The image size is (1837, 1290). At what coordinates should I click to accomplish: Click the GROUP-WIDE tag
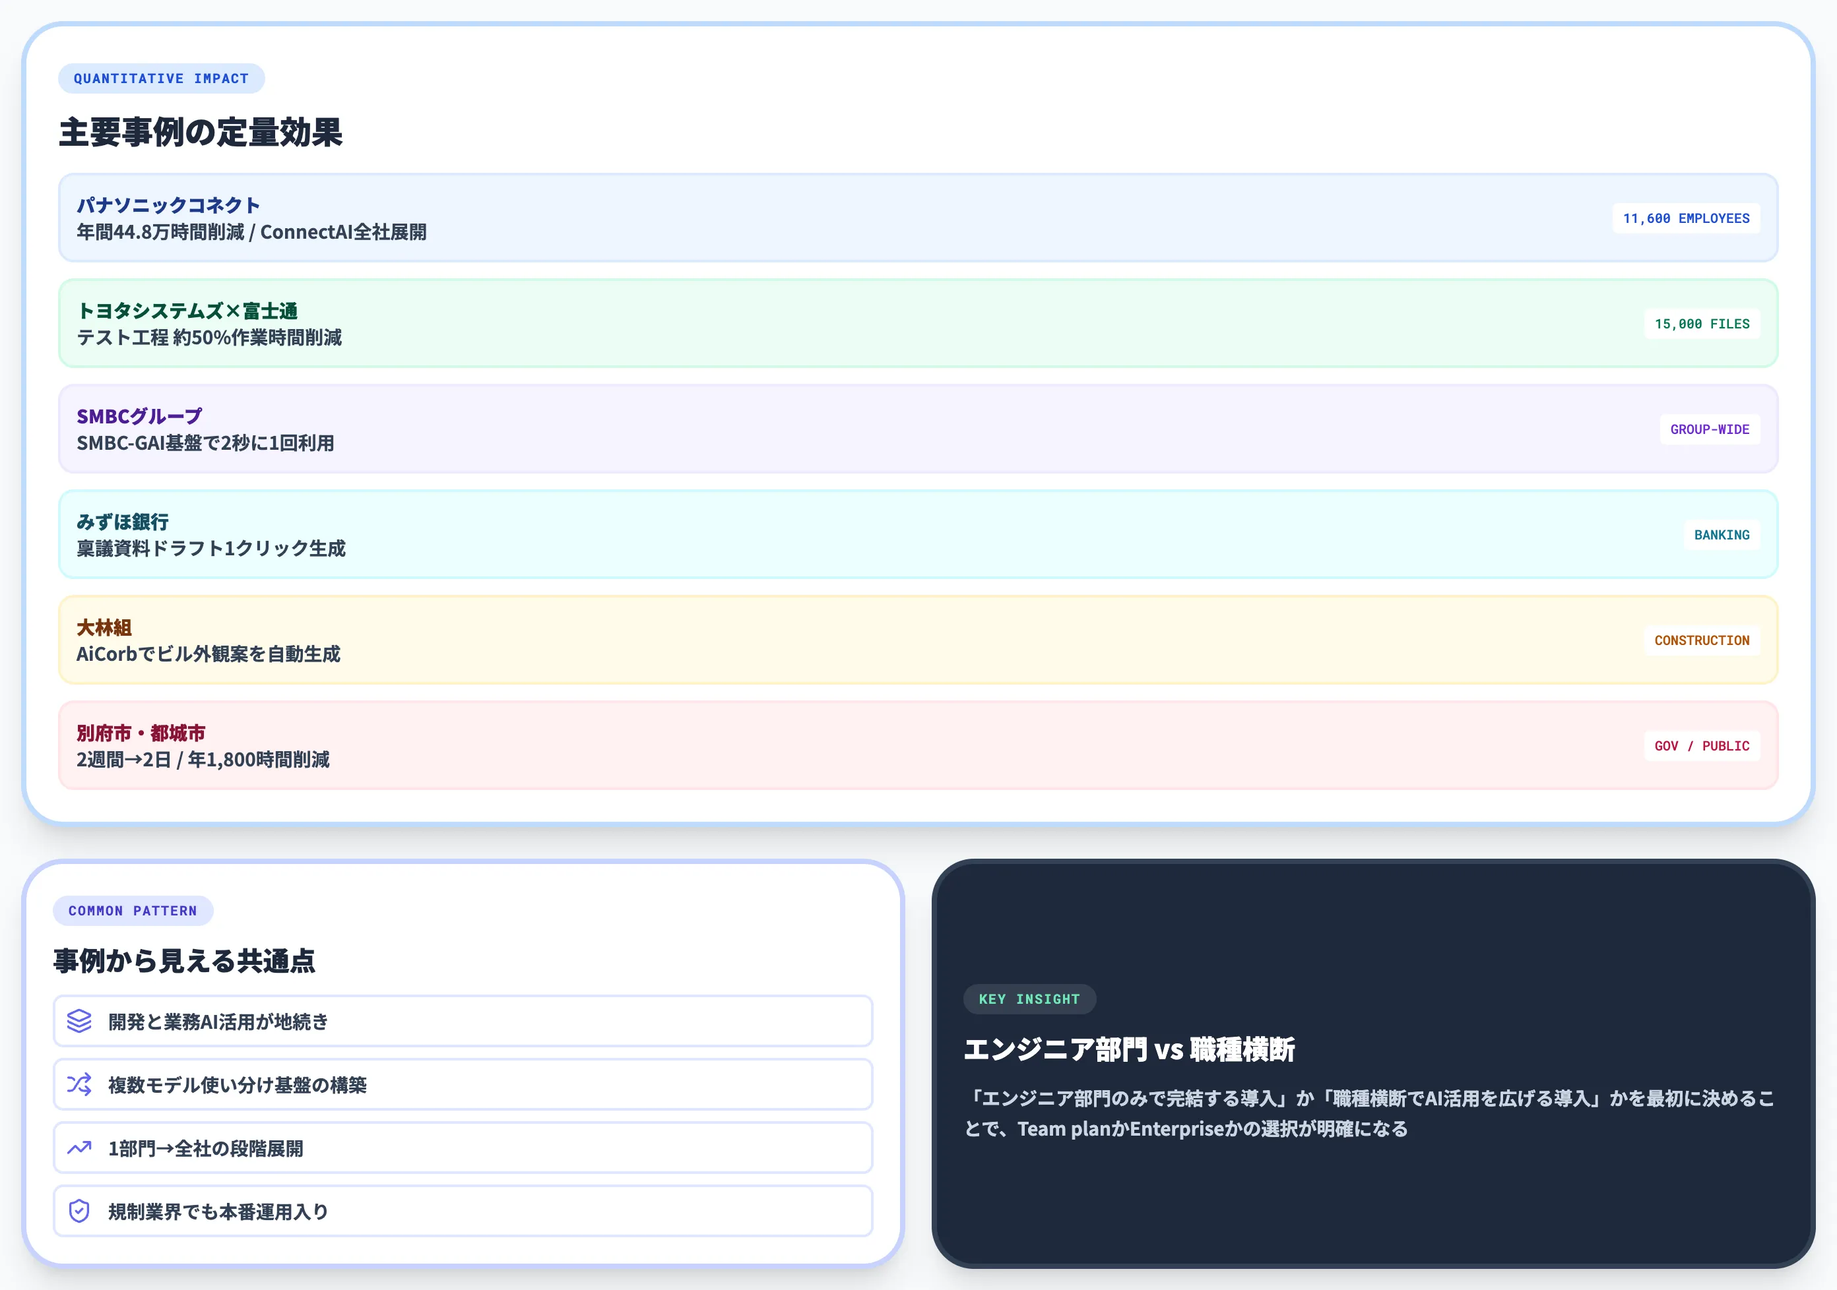[1710, 429]
